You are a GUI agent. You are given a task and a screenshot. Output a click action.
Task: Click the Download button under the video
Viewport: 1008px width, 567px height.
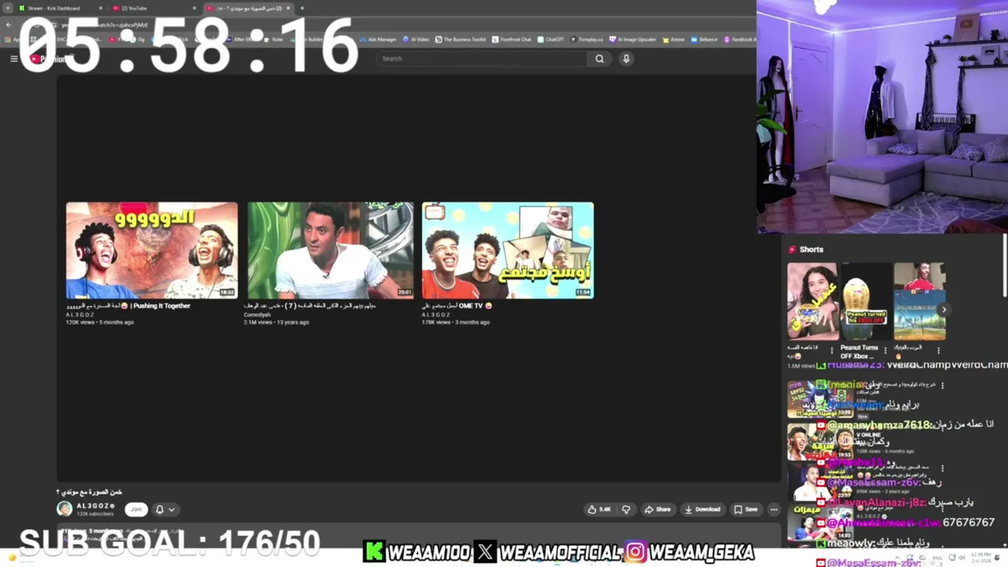pos(702,510)
